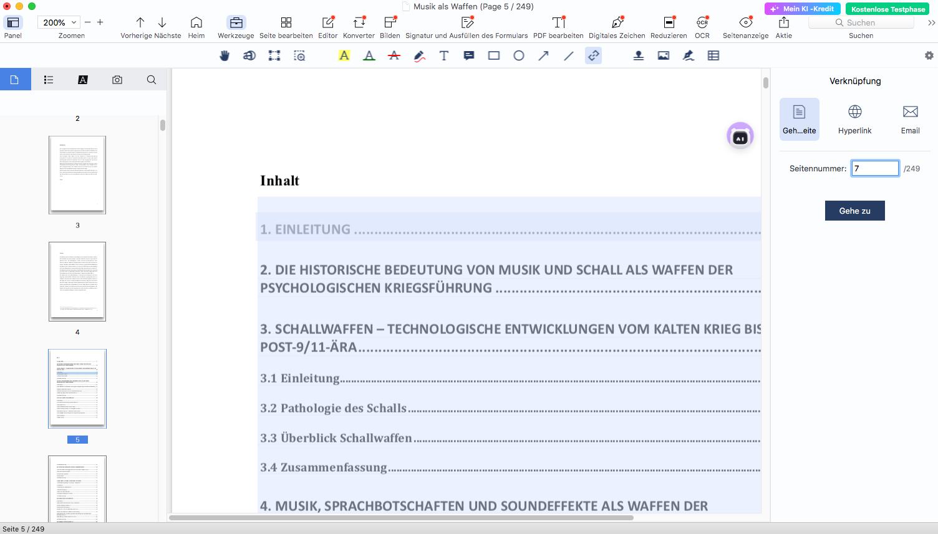This screenshot has height=534, width=938.
Task: Open PDF bearbeiten tool
Action: click(559, 22)
